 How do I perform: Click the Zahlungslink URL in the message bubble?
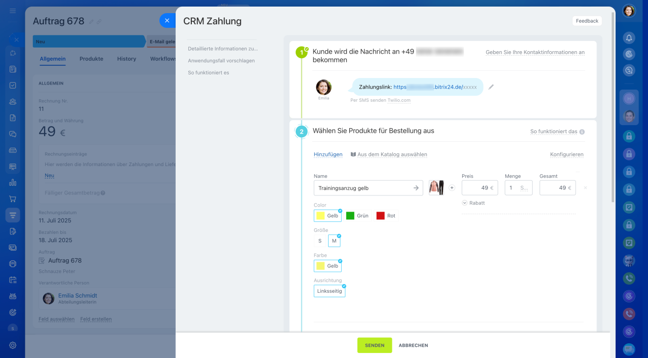tap(435, 87)
